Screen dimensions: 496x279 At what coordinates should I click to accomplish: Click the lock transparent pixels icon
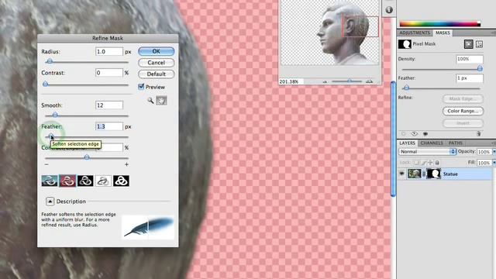[x=416, y=163]
